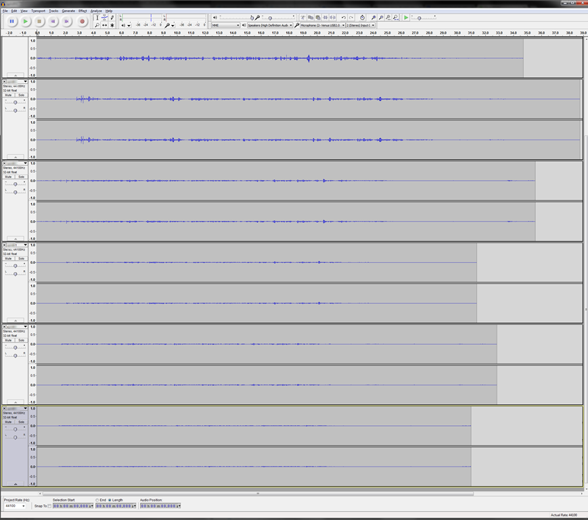The image size is (588, 520).
Task: Open the Generate menu
Action: 68,11
